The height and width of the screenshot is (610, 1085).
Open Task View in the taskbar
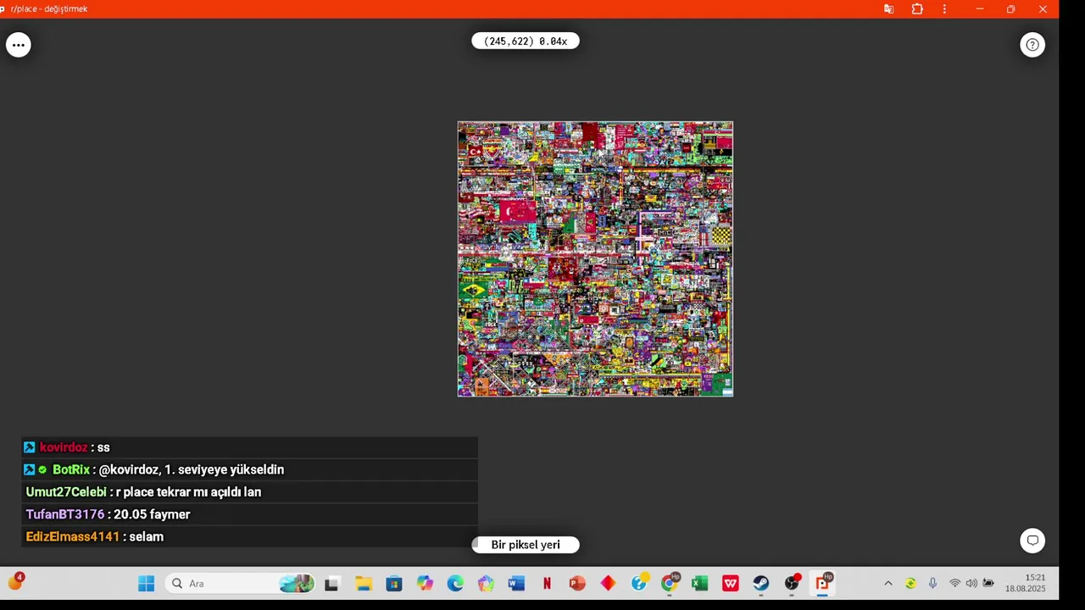point(332,583)
